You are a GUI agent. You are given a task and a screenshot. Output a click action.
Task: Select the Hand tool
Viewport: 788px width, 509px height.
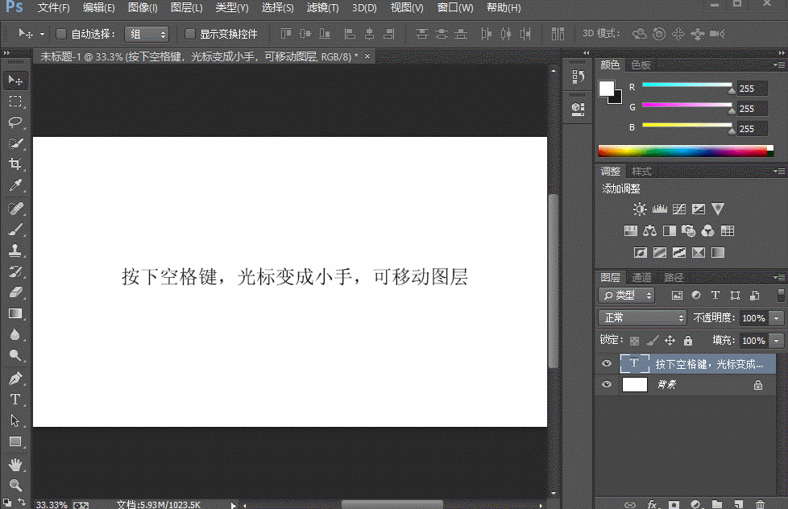tap(16, 463)
